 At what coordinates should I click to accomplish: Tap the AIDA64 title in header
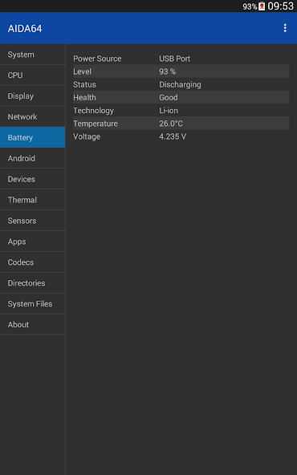click(x=25, y=28)
